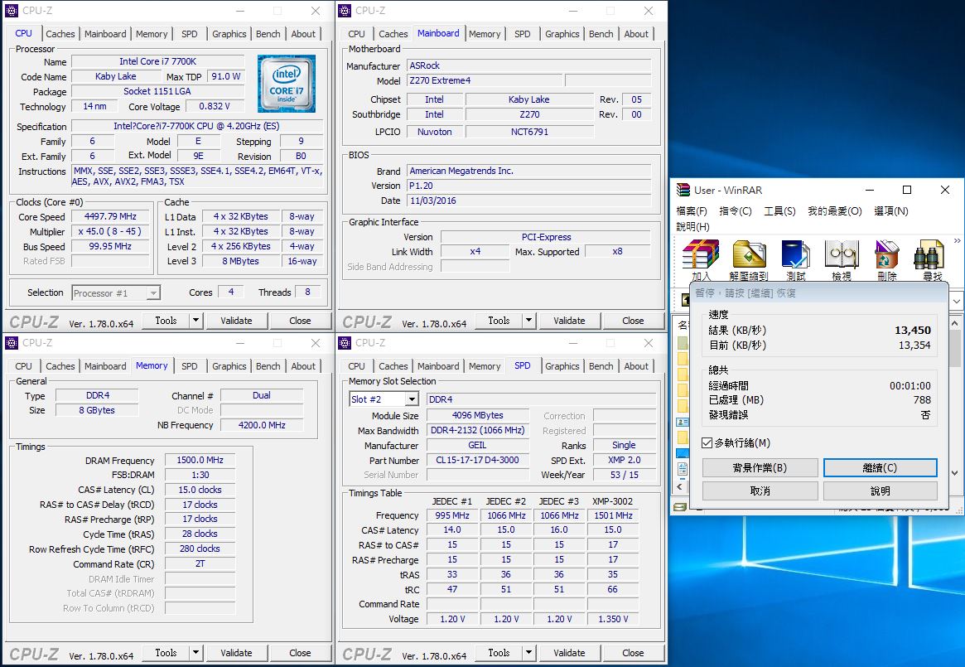965x667 pixels.
Task: Click WinRAR vertical scrollbar up arrow
Action: (x=954, y=322)
